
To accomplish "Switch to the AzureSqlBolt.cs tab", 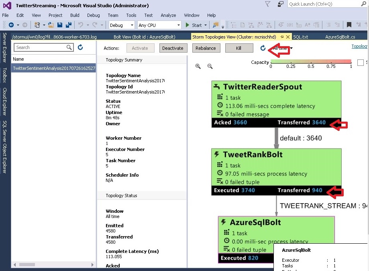I will tap(340, 37).
